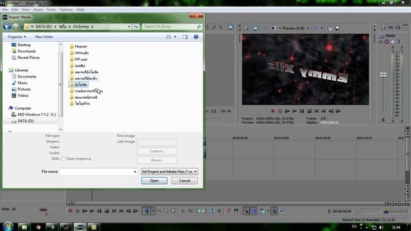Select the Normal Edit tool in timeline toolbar
Image resolution: width=411 pixels, height=231 pixels.
tap(147, 211)
